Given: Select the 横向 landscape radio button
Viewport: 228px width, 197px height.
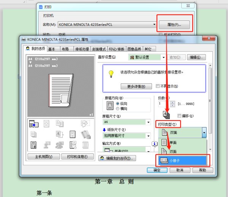Looking at the screenshot, I should coord(117,108).
